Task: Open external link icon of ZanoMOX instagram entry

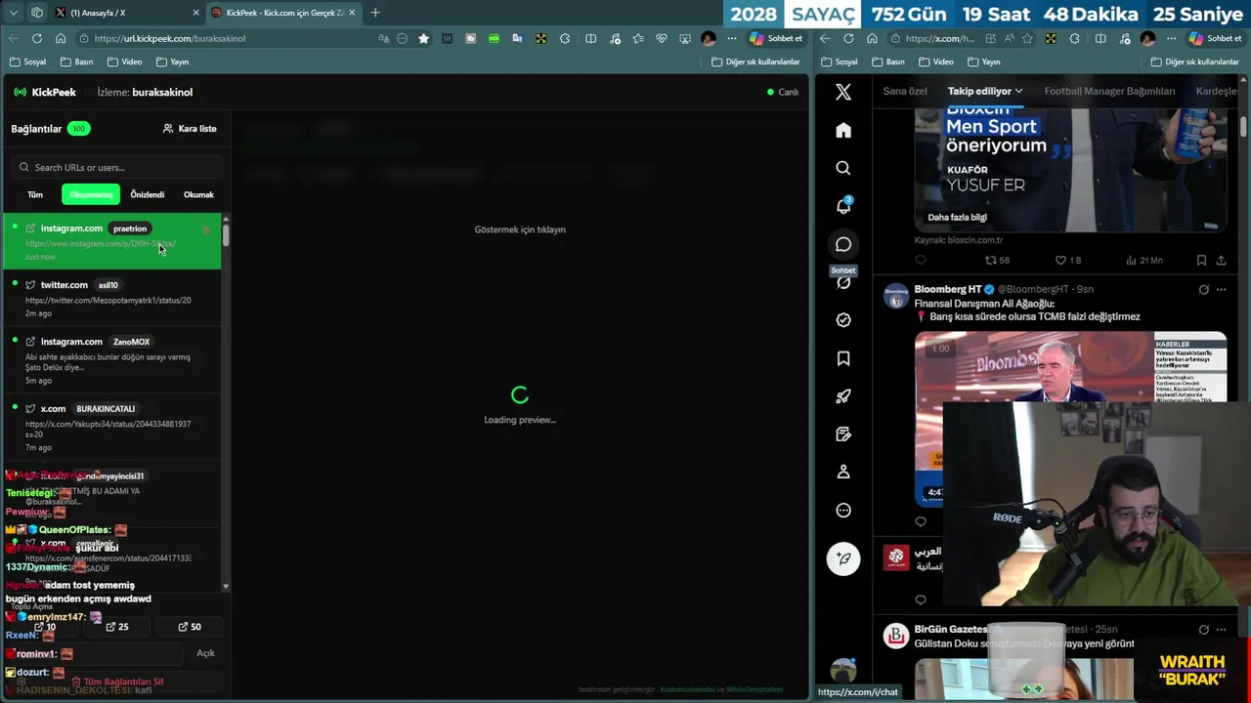Action: point(30,342)
